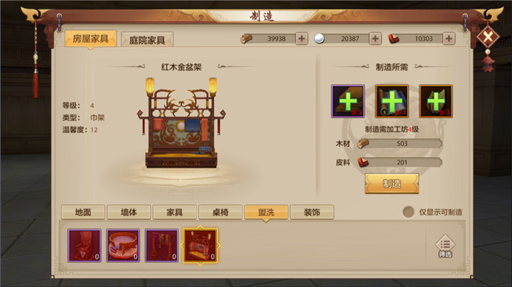Switch to the 庭院家具 tab
Screen dimensions: 512x287
point(147,40)
